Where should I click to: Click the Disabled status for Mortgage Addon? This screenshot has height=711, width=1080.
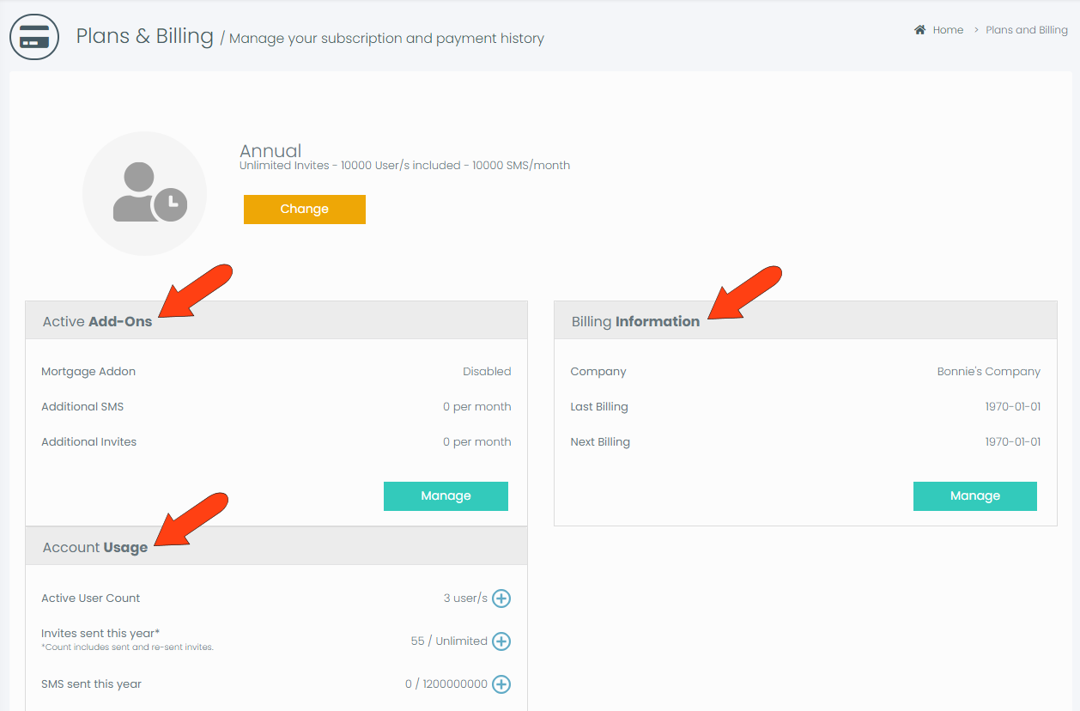coord(487,371)
